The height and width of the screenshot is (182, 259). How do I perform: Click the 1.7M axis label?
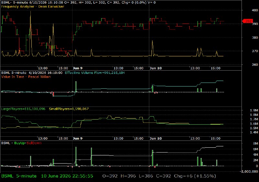tap(254, 119)
